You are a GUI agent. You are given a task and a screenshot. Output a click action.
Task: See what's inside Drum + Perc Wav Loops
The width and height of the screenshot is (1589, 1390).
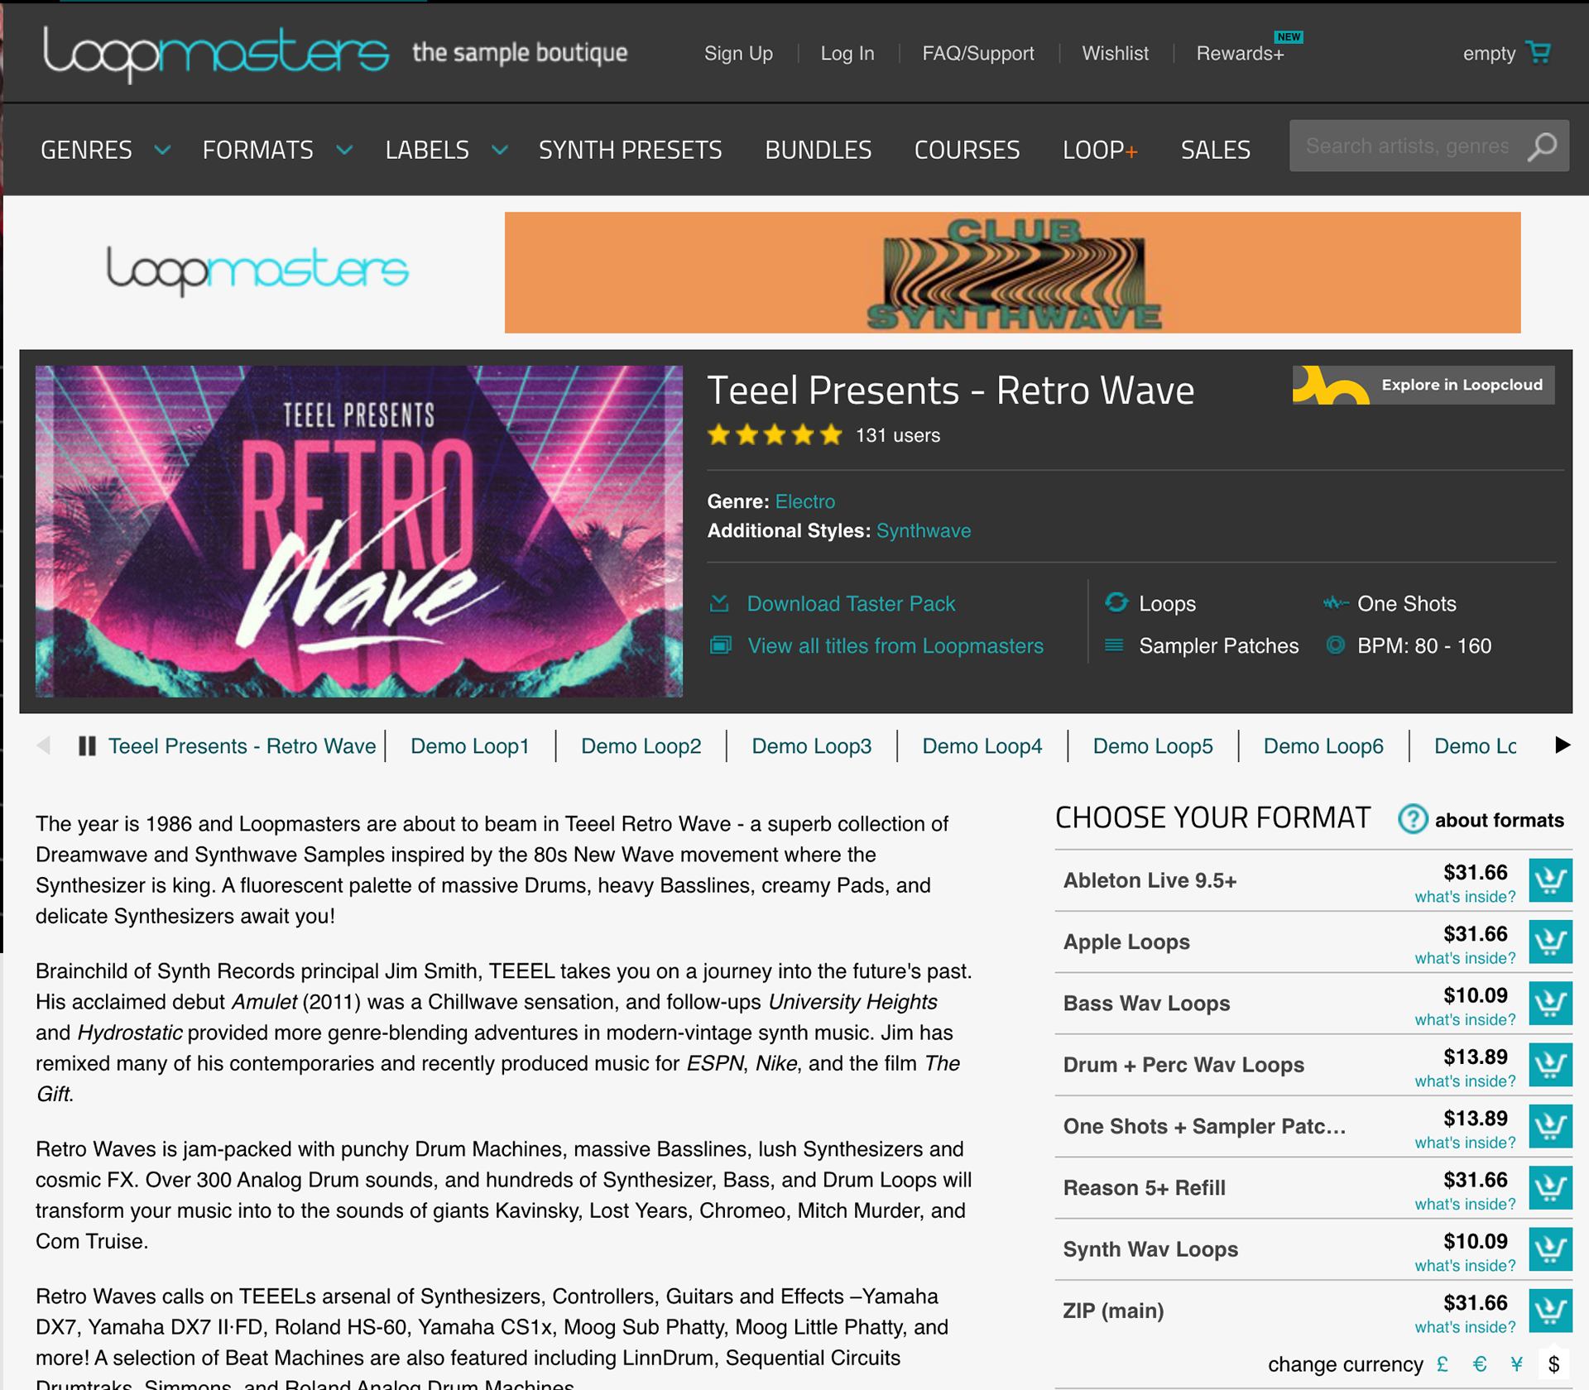[1465, 1081]
